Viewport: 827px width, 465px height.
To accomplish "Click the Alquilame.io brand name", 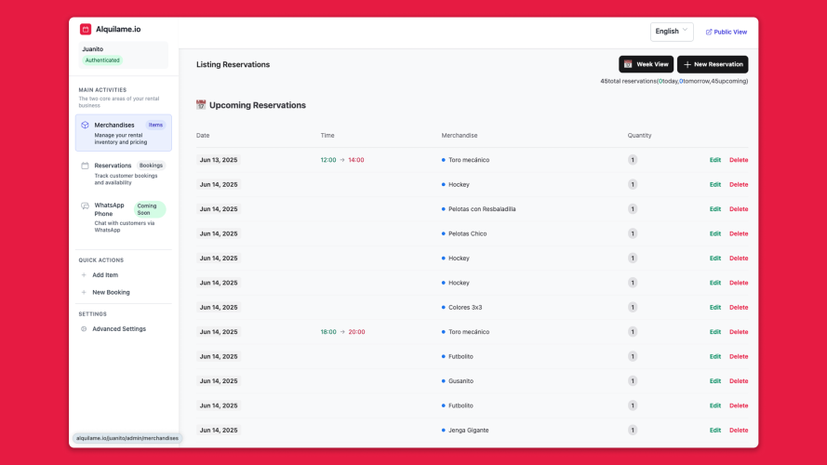I will 118,29.
